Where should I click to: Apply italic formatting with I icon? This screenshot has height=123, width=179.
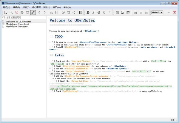click(x=93, y=12)
